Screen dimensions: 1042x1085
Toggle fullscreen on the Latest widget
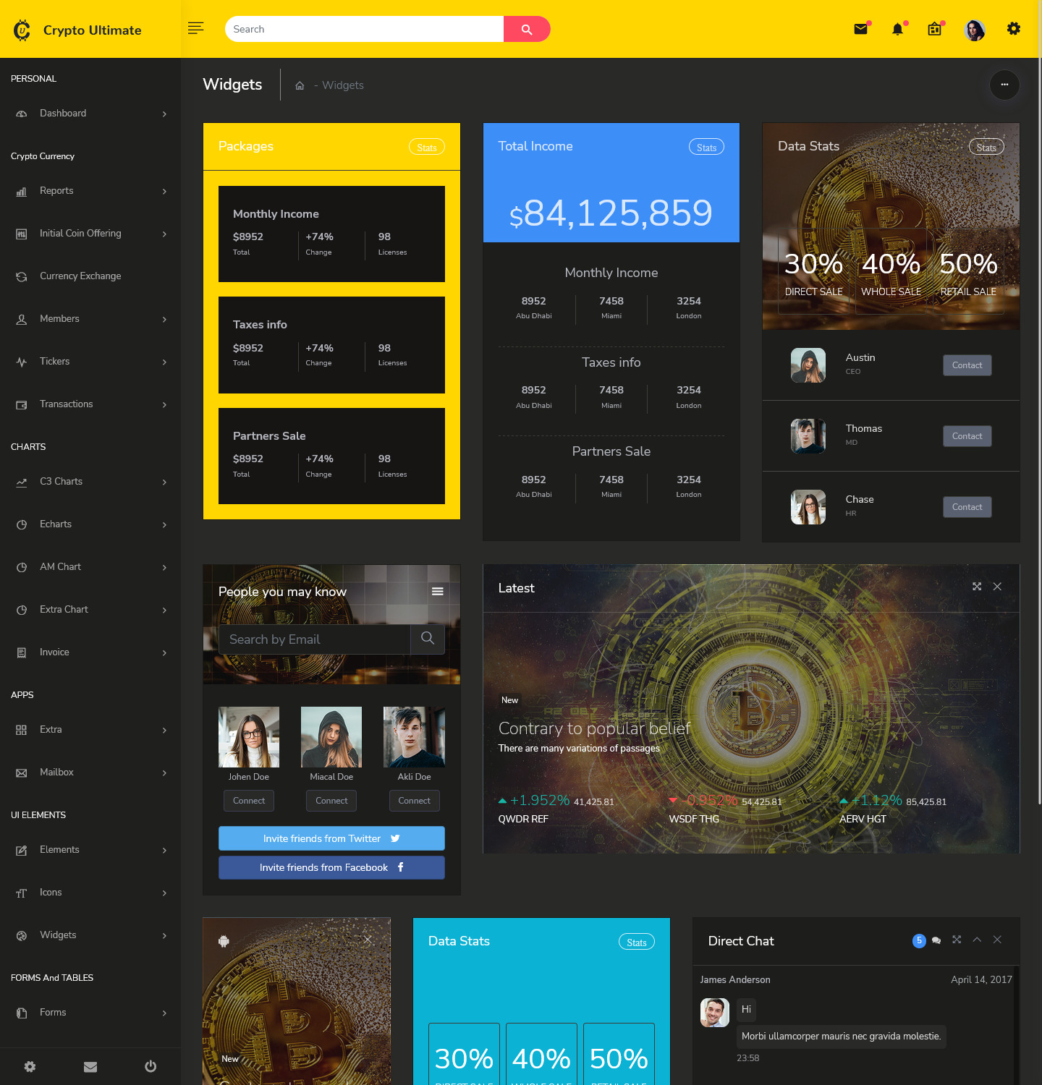tap(977, 587)
